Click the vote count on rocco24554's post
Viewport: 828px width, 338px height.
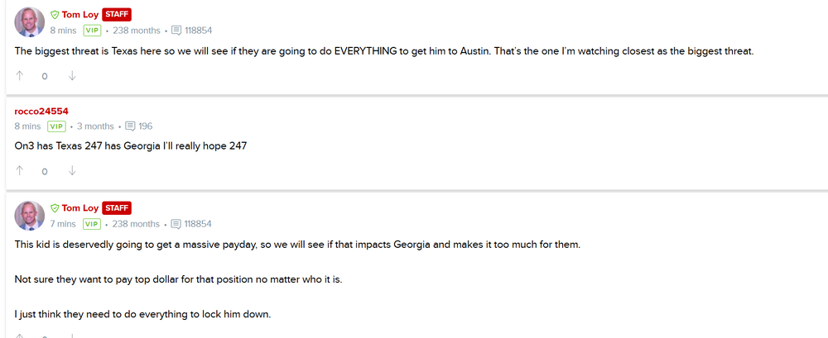[45, 171]
